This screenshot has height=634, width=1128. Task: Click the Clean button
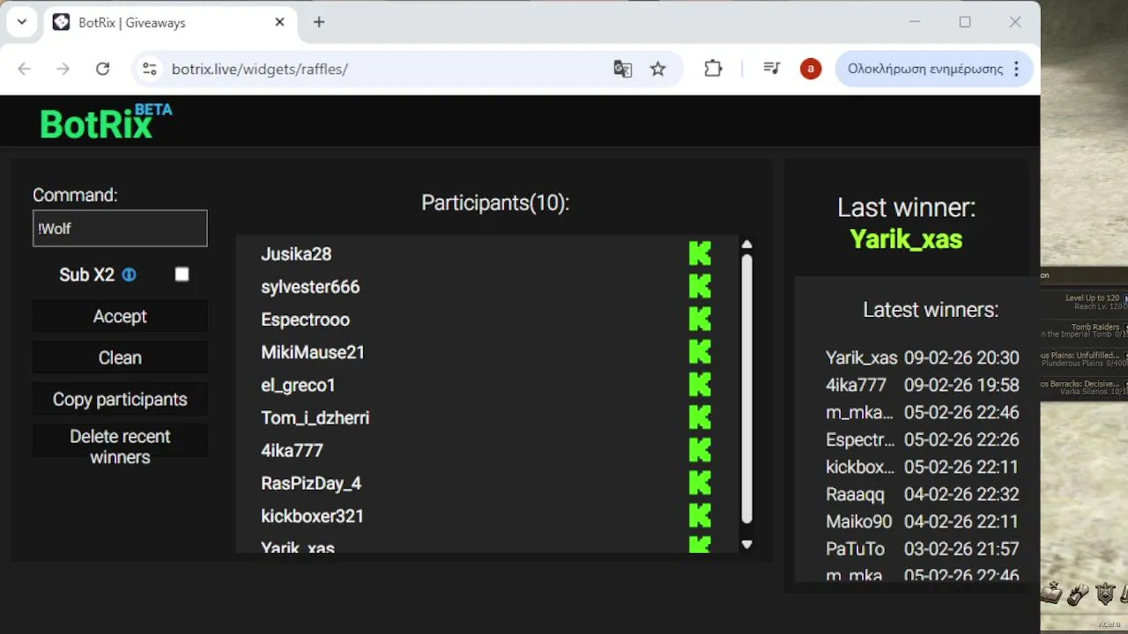tap(120, 358)
